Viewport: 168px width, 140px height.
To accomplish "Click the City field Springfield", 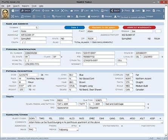I will pyautogui.click(x=33, y=38).
